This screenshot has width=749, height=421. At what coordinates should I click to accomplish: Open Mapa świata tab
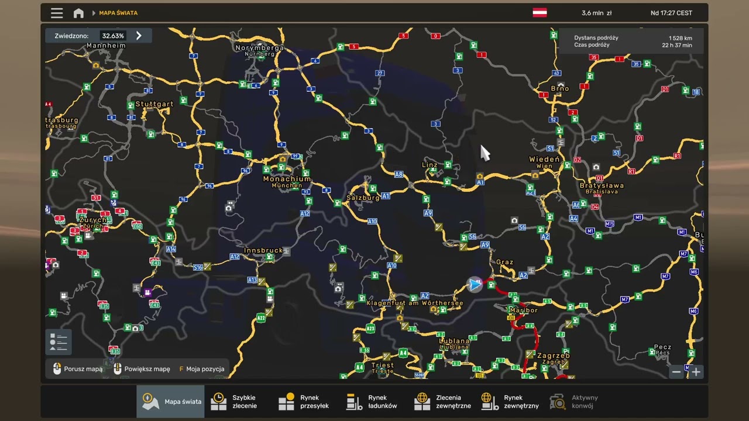[x=171, y=402]
